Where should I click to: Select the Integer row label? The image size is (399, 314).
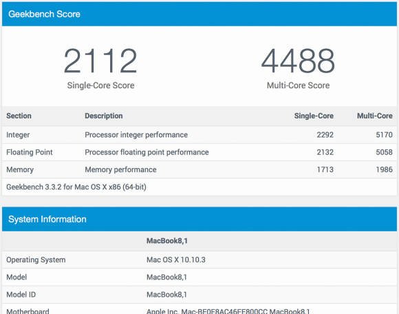18,135
